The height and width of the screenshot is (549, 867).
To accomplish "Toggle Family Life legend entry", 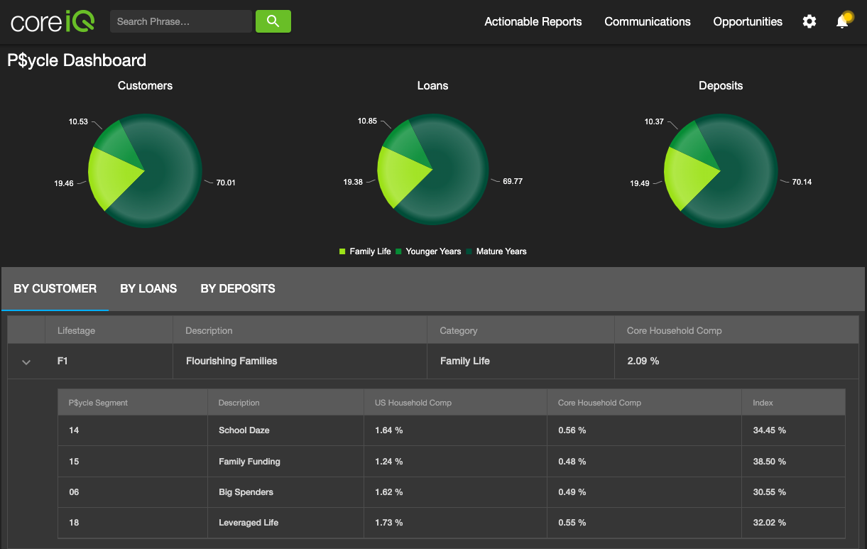I will point(365,251).
